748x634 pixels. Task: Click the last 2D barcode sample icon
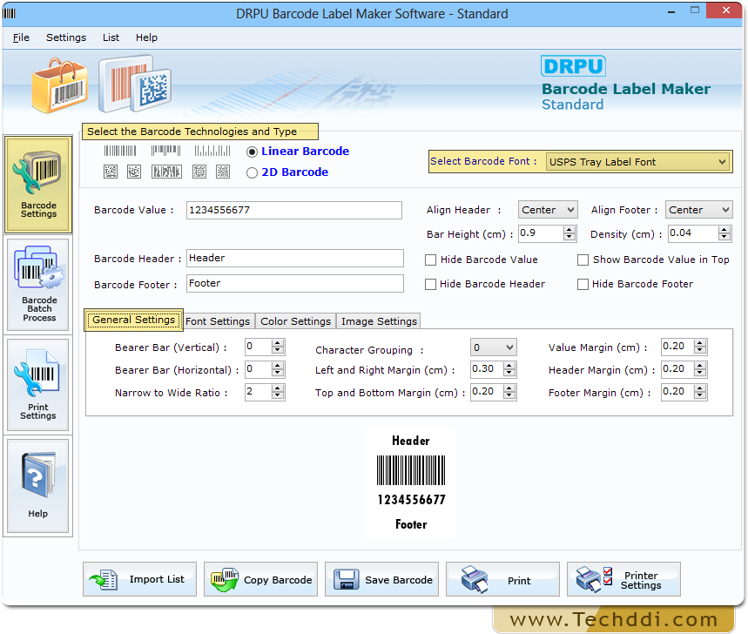[x=223, y=172]
